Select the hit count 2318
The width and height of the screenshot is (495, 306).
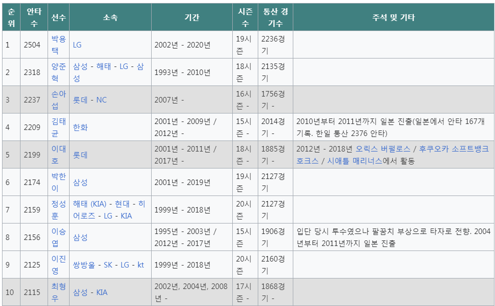(x=32, y=72)
